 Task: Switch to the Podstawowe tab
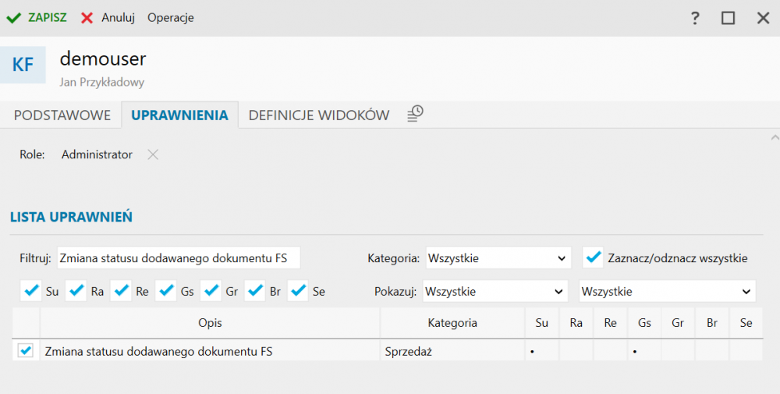coord(62,115)
